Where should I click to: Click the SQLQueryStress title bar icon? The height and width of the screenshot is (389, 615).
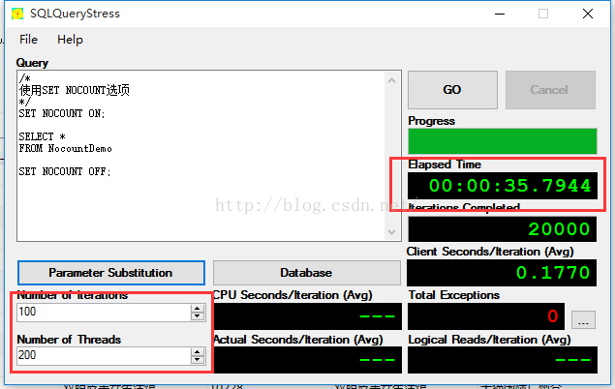coord(17,14)
